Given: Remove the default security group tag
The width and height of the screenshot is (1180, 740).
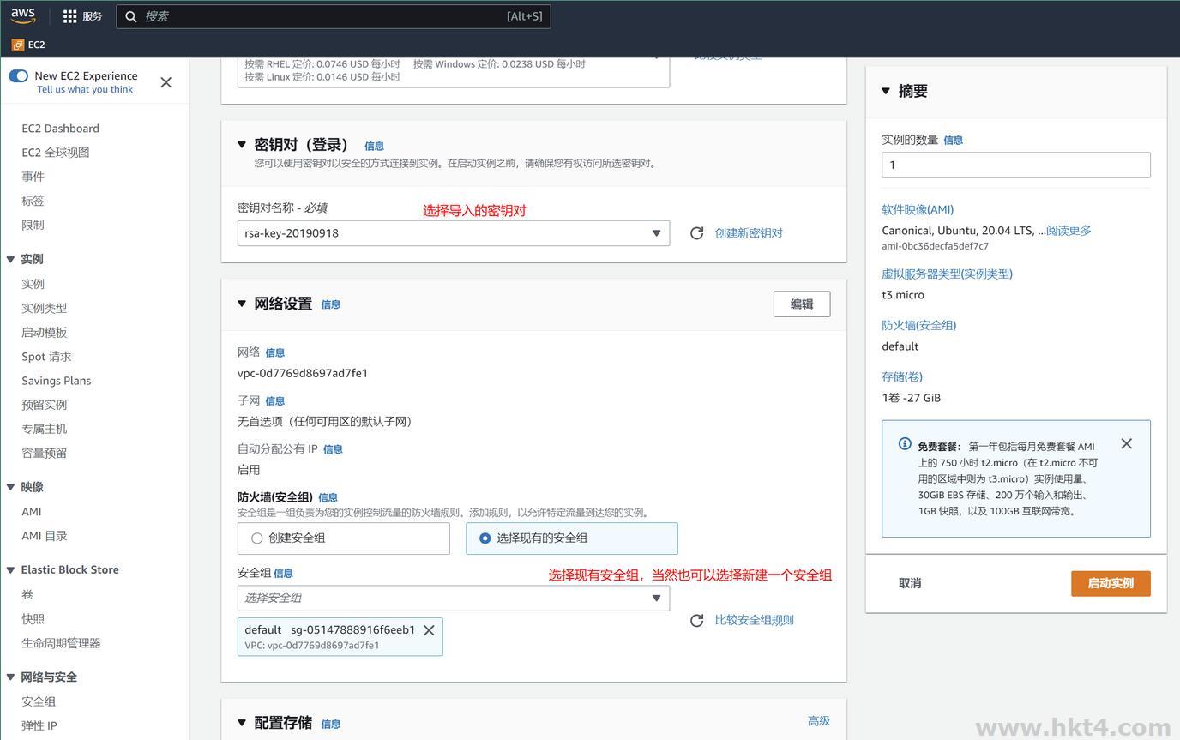Looking at the screenshot, I should click(429, 630).
